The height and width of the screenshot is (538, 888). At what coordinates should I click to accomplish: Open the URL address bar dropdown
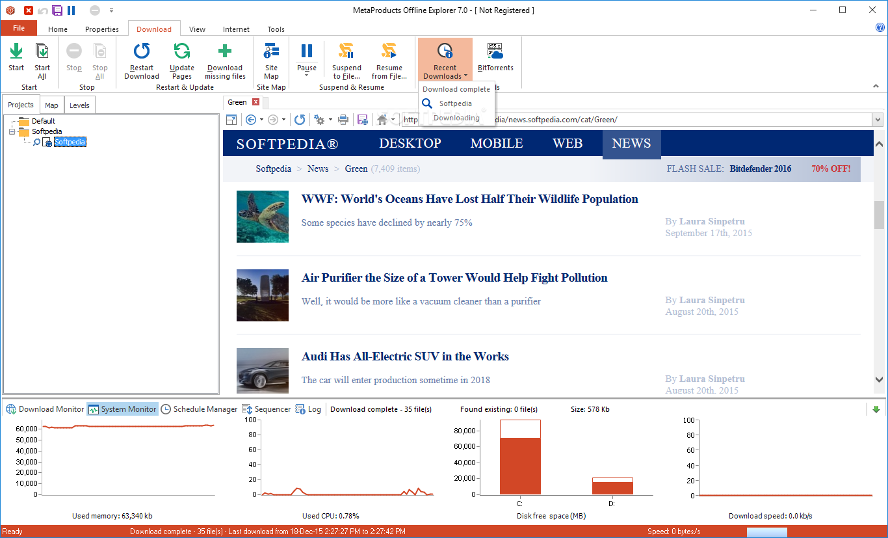[x=878, y=120]
